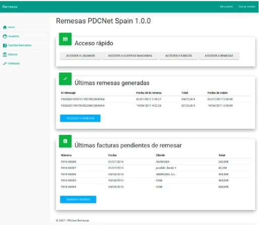Click the face icon beside Usuarios

[x=5, y=36]
